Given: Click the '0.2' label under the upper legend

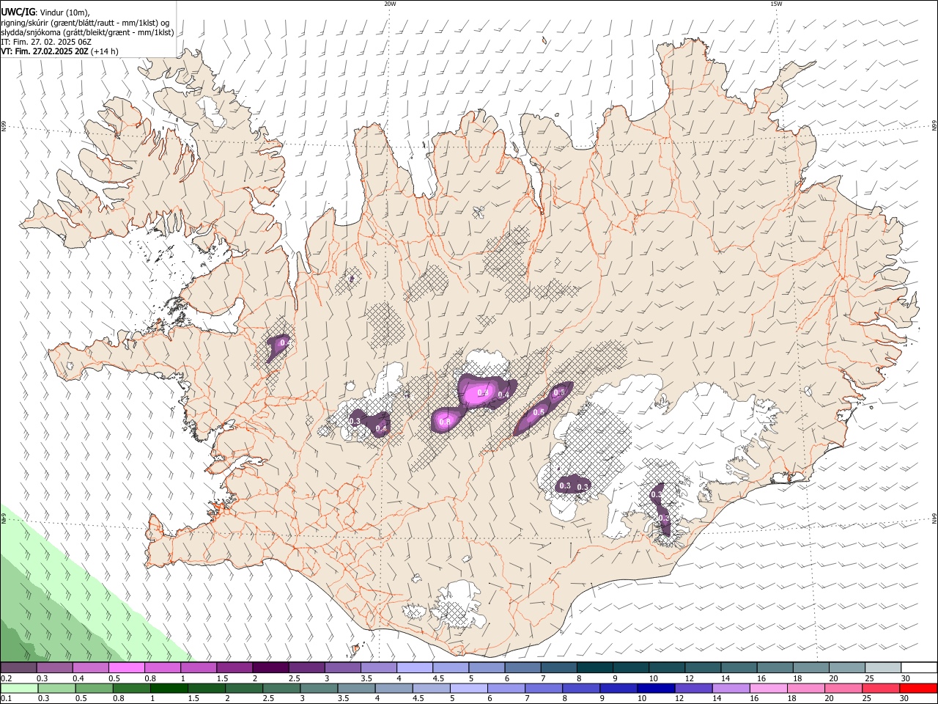Looking at the screenshot, I should 5,678.
